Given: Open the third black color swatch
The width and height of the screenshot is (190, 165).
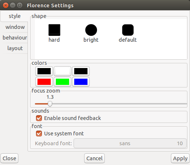Looking at the screenshot, I should click(x=81, y=71).
